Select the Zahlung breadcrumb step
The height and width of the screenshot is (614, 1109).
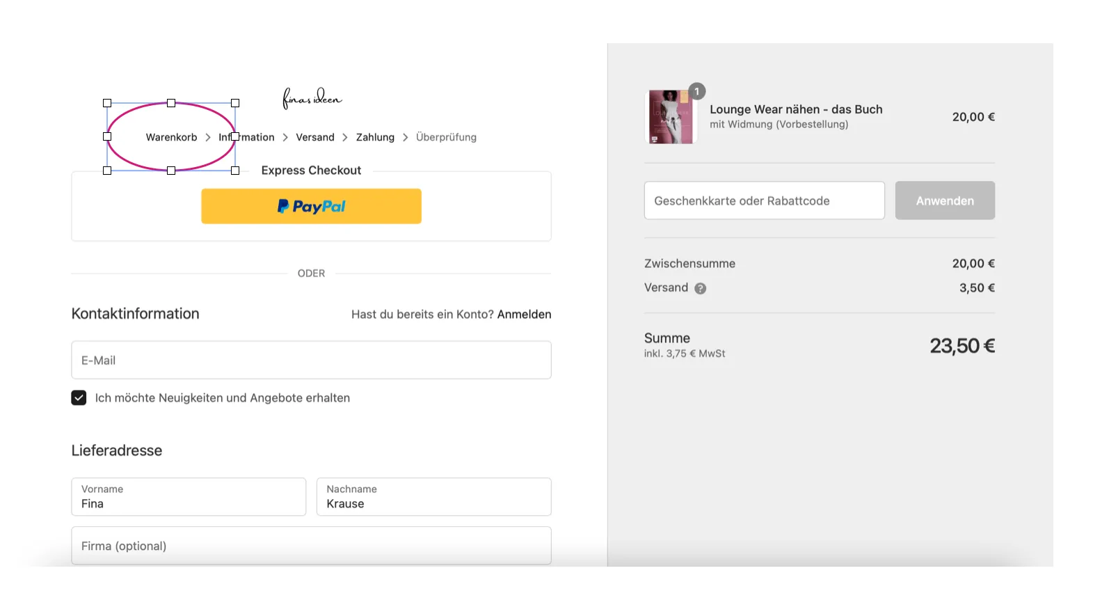pos(375,137)
